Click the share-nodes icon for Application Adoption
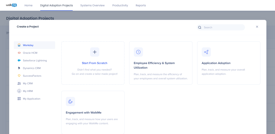Screen dimensions: 275x134 tap(206, 52)
